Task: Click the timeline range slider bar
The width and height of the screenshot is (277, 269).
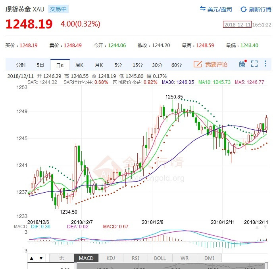Action: 171,266
